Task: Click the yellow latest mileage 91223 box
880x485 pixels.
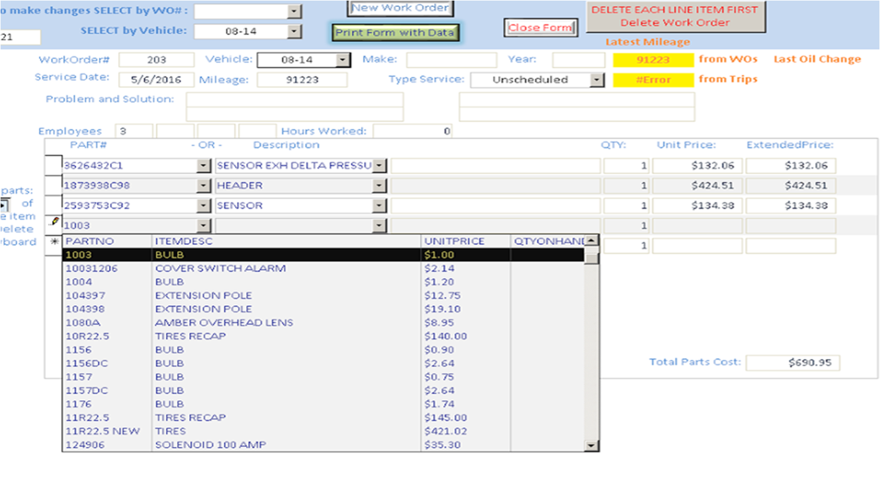Action: pyautogui.click(x=653, y=60)
